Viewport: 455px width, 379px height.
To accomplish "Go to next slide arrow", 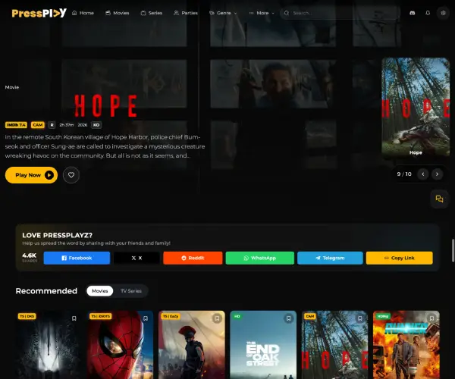I will point(437,174).
